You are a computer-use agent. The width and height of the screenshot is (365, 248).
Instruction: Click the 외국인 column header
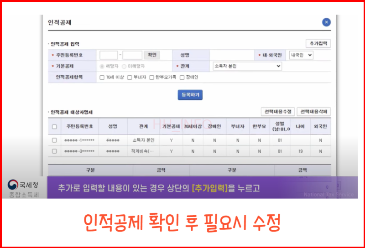tap(320, 126)
